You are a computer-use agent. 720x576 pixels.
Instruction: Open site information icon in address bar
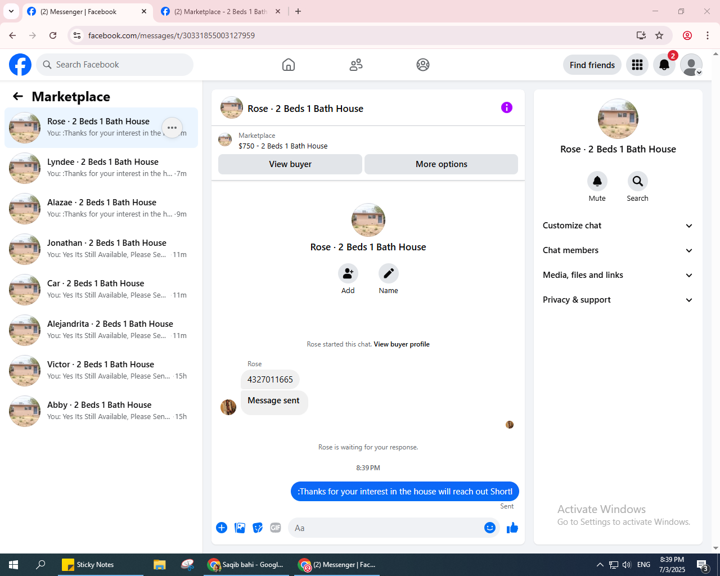(78, 35)
